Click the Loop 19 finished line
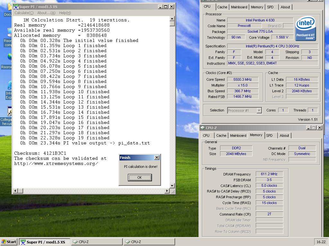 pos(65,138)
